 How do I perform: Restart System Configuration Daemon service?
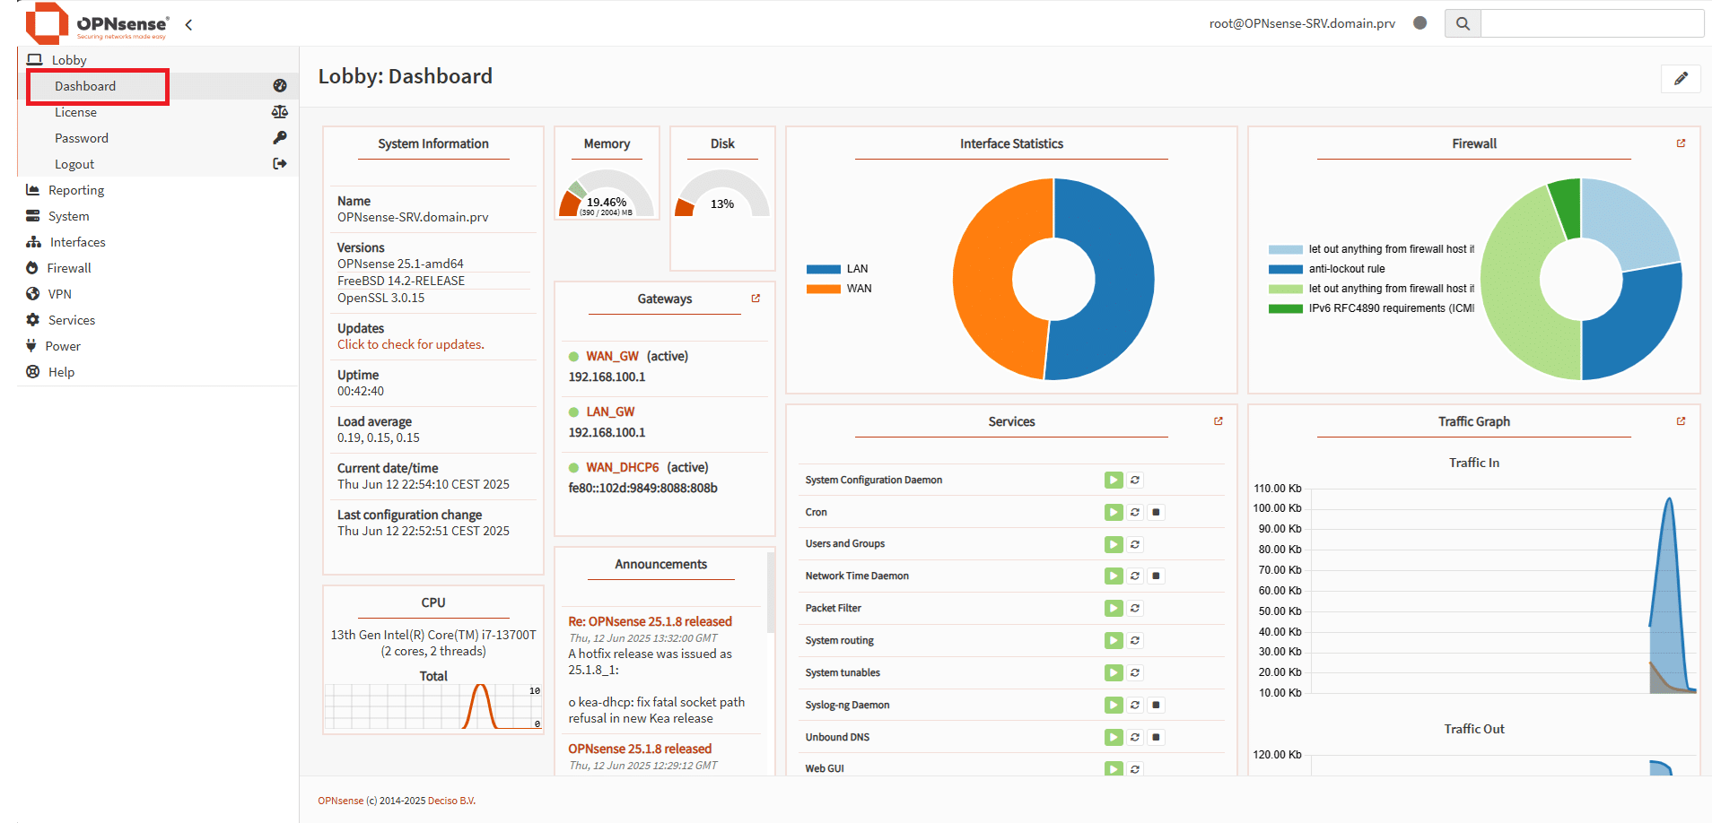[x=1135, y=481]
